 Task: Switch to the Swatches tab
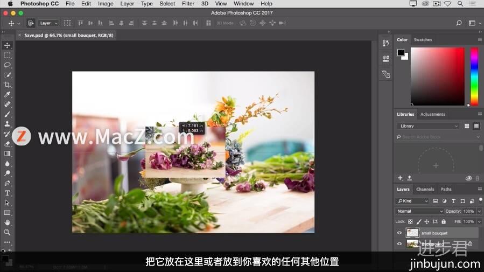(423, 40)
